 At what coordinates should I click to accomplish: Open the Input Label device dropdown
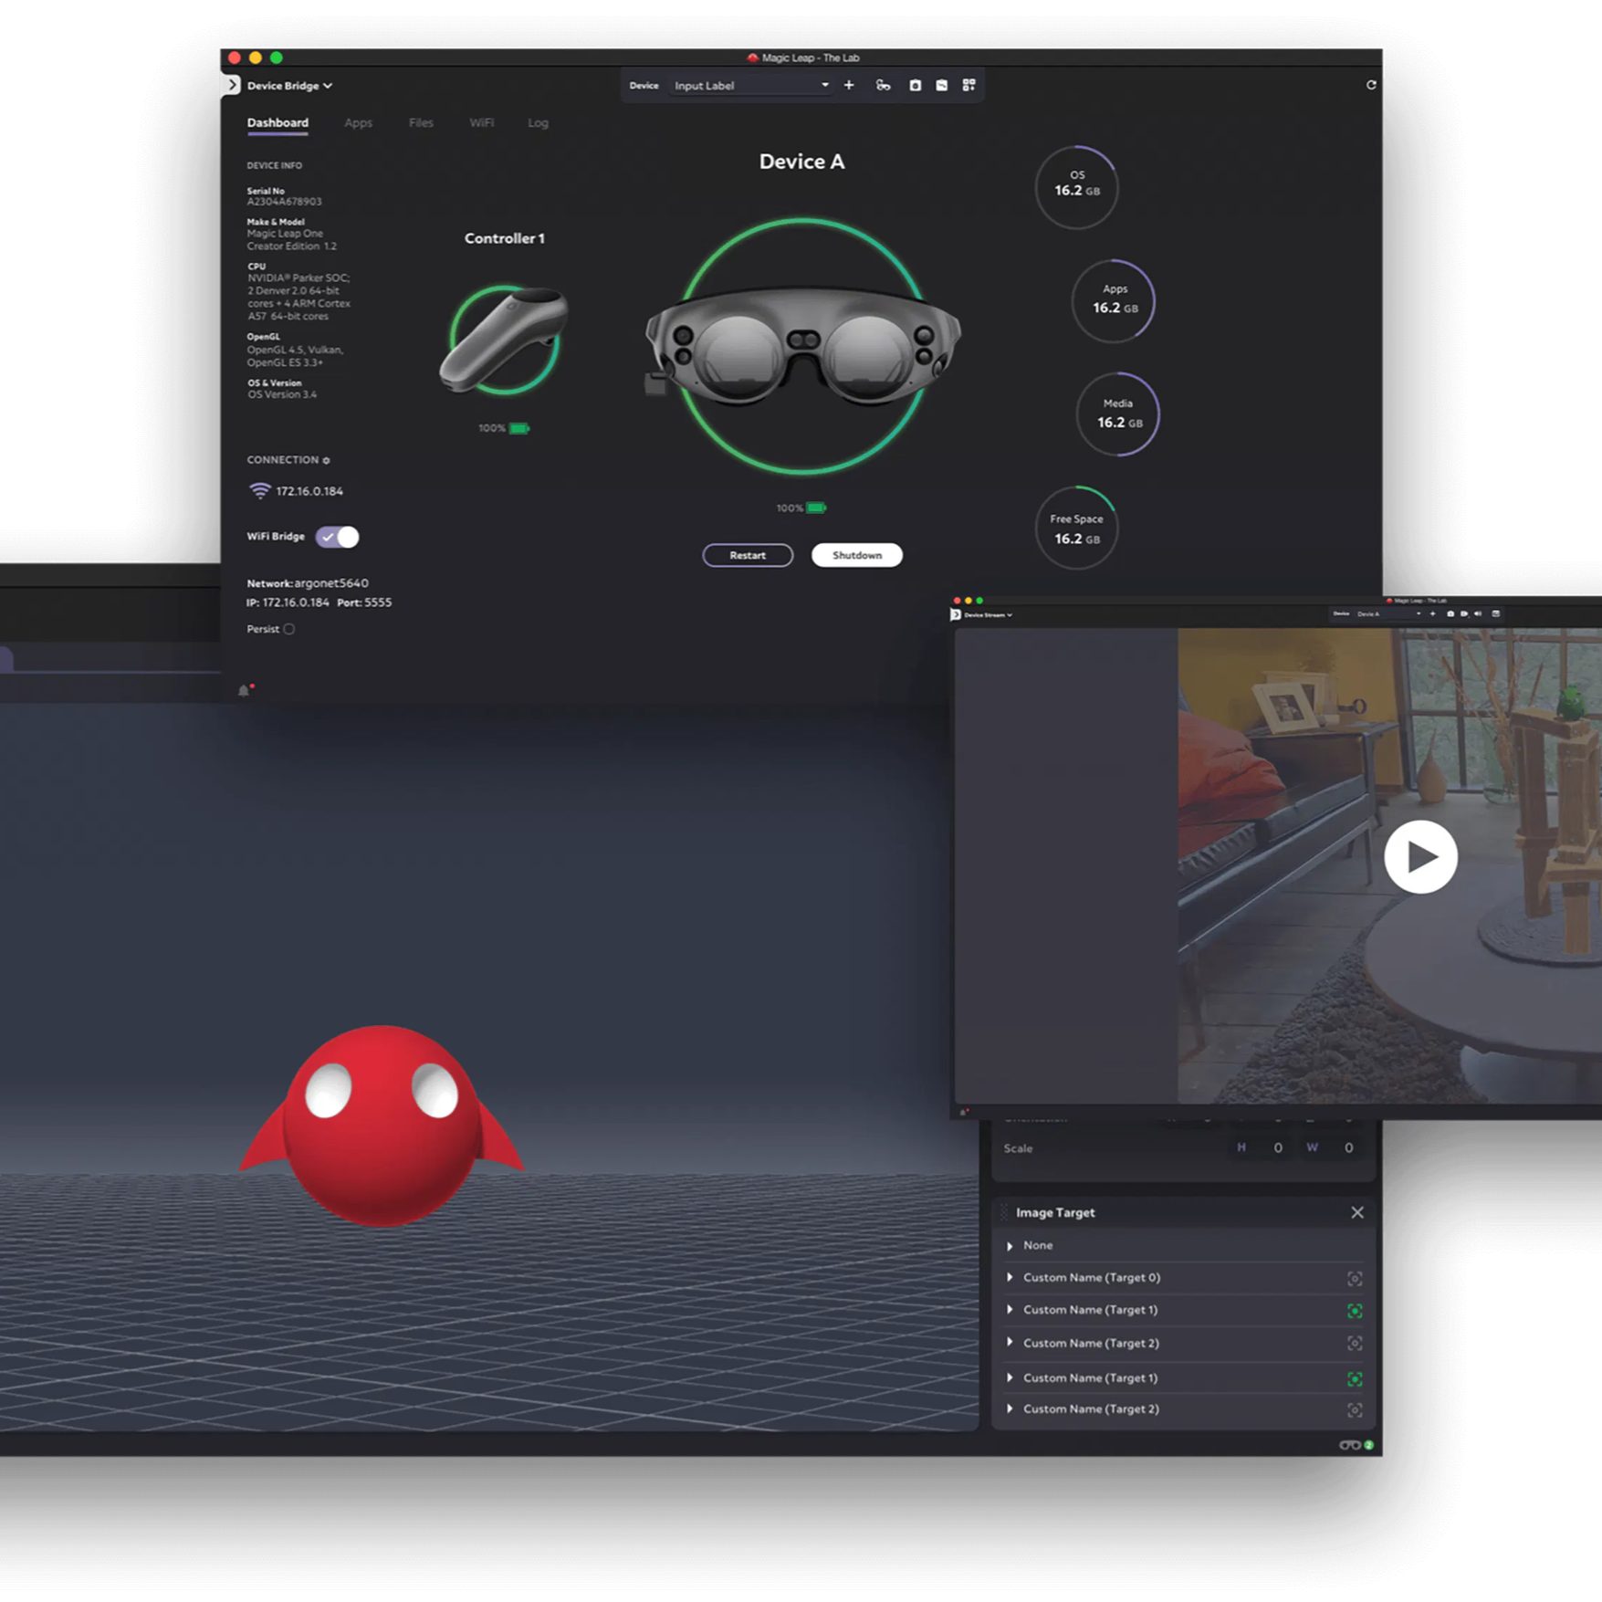click(x=751, y=86)
